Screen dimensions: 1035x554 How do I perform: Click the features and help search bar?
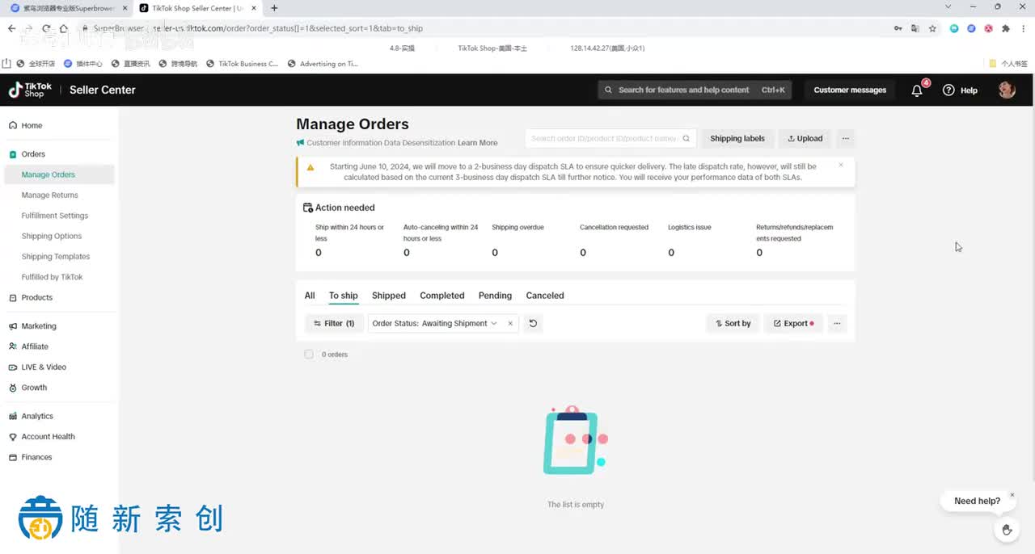point(695,90)
